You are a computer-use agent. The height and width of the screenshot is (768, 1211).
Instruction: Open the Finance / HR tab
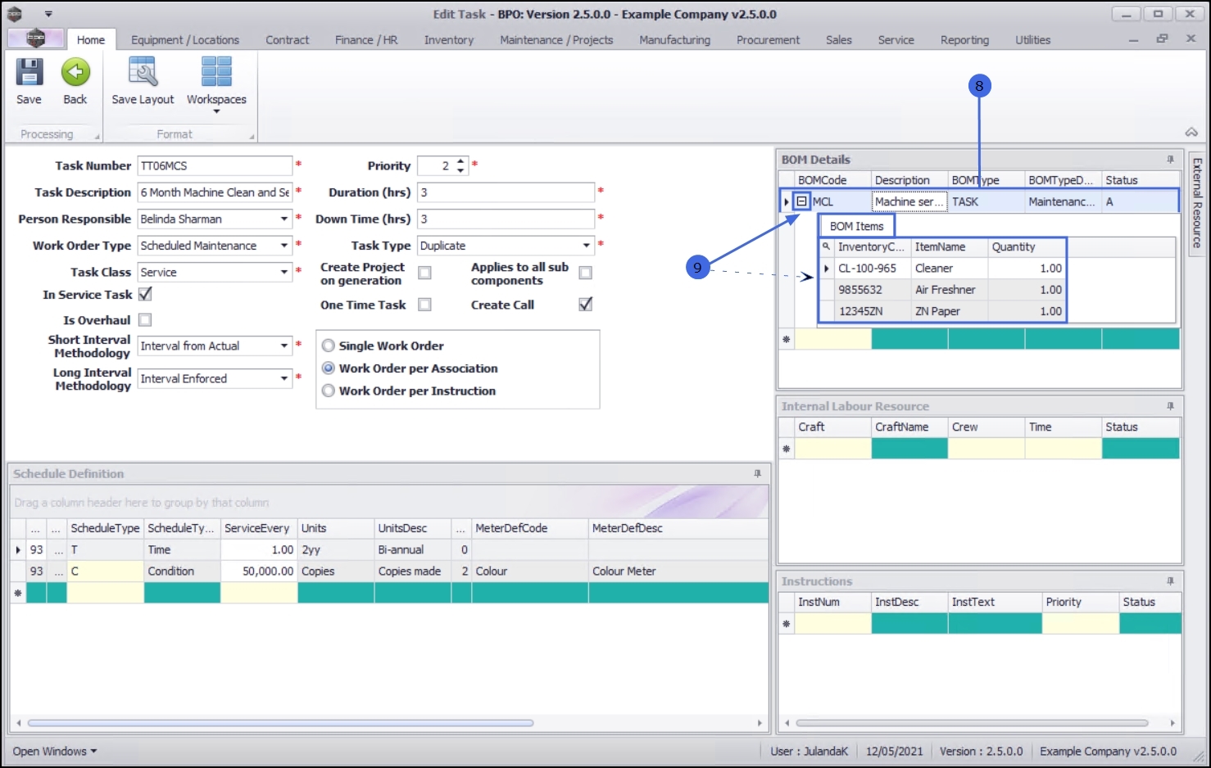pos(366,39)
